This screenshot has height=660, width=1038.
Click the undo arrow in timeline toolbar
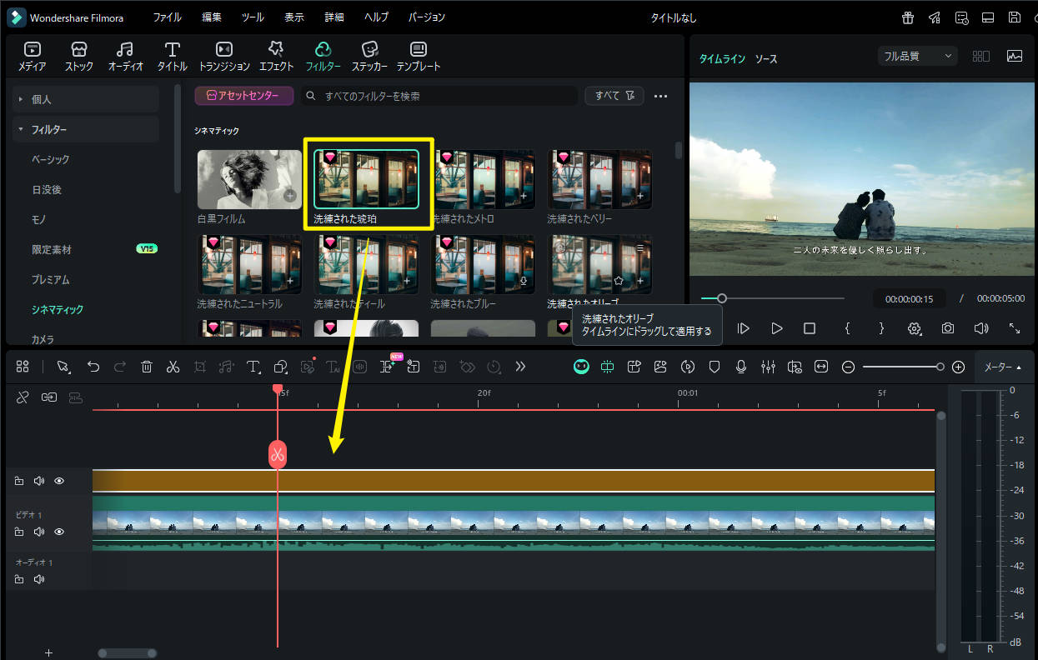click(93, 367)
